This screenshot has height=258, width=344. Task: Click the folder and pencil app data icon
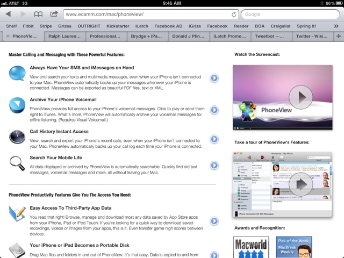click(17, 213)
